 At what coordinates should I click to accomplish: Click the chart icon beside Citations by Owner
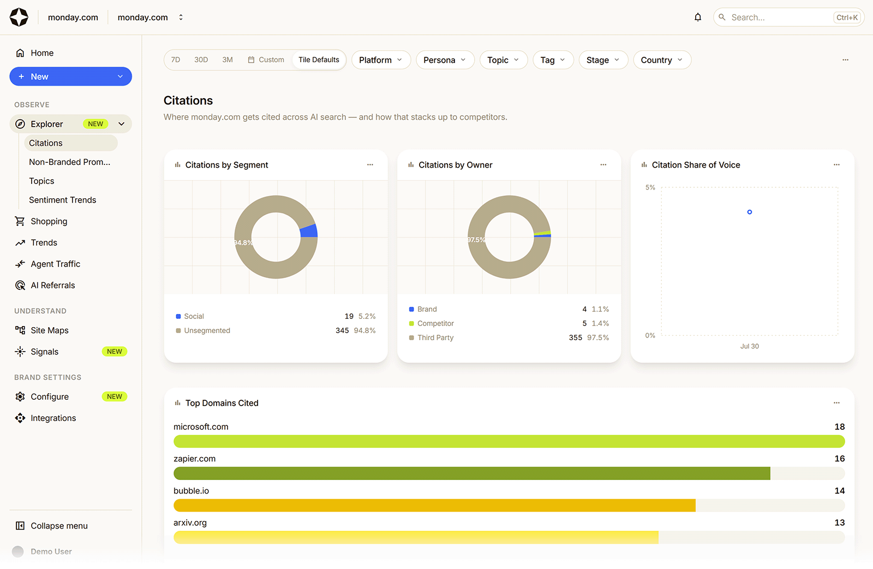[x=411, y=165]
